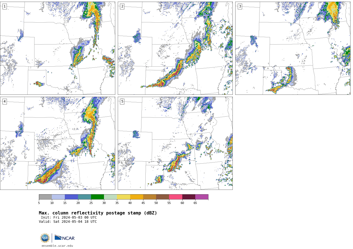This screenshot has height=249, width=353.
Task: Open ensemble member 1 reflectivity map
Action: (57, 48)
